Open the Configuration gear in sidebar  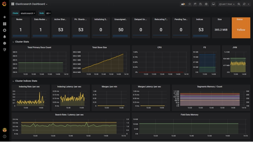4,43
